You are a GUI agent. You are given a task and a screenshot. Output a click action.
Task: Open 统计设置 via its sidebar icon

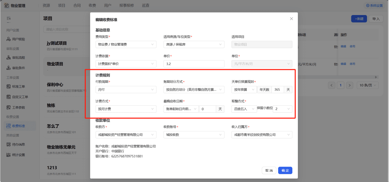click(9, 155)
